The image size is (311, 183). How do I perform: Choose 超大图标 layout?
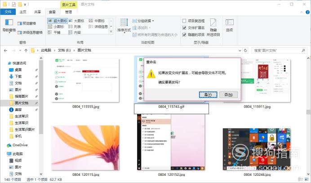click(58, 21)
